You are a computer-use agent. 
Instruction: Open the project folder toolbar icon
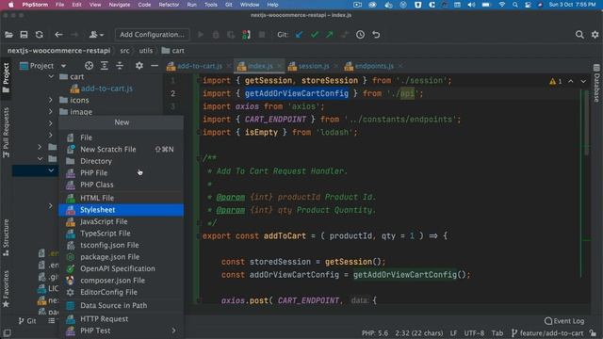coord(8,35)
